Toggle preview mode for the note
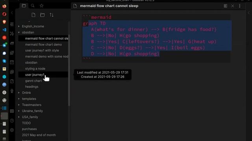This screenshot has height=141, width=252. [226, 6]
